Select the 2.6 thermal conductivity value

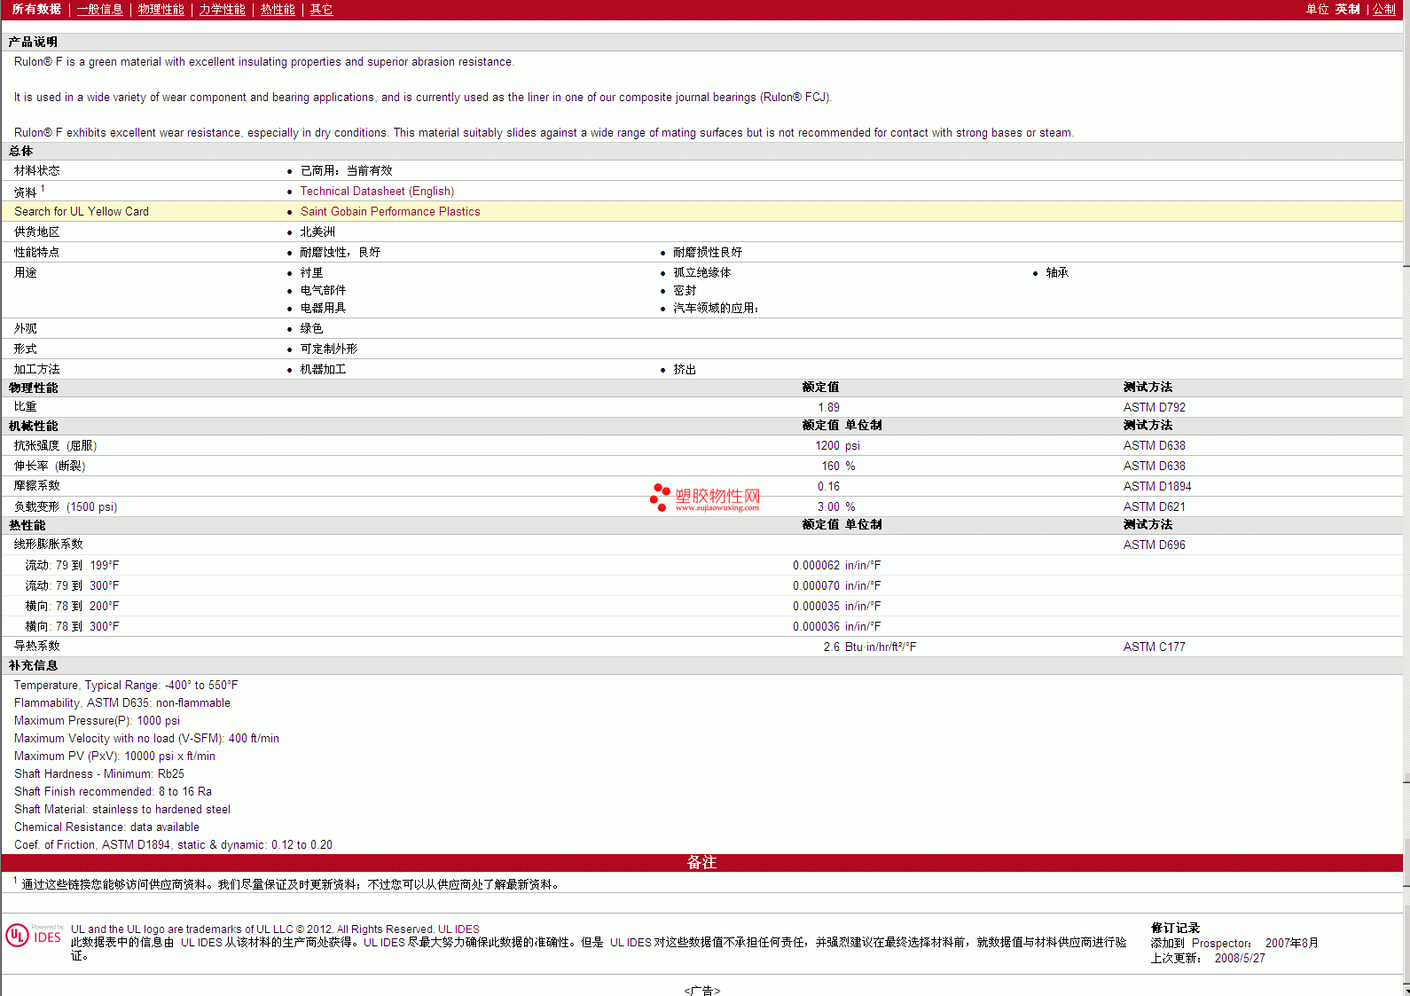click(831, 647)
